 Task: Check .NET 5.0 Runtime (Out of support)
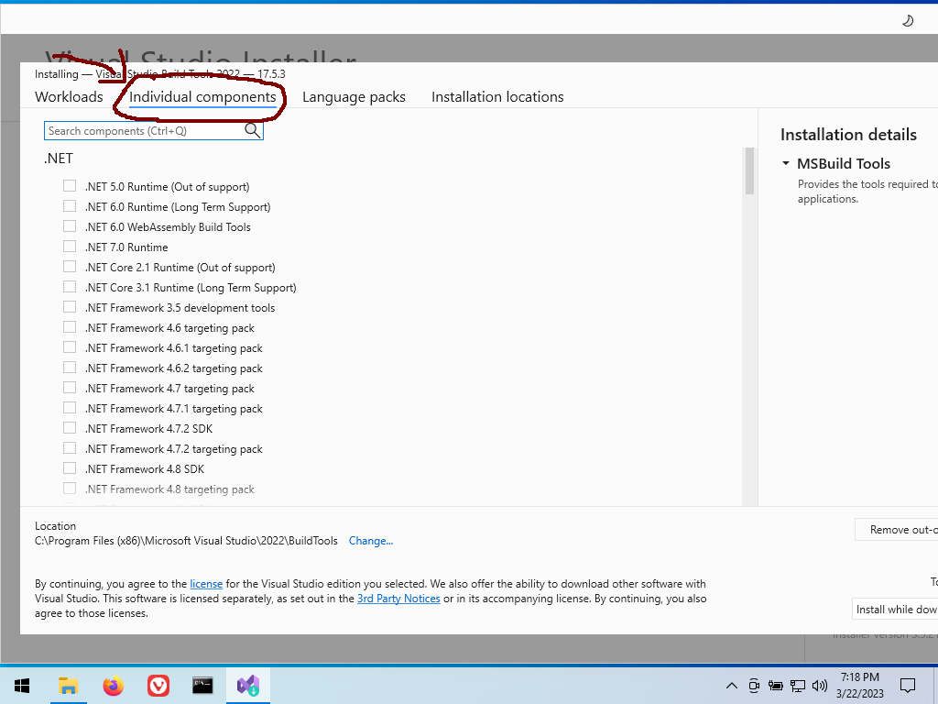click(70, 186)
